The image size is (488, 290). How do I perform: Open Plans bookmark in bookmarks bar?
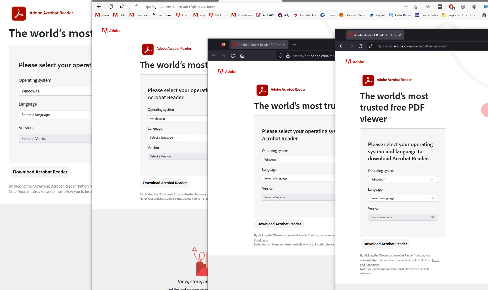(102, 15)
